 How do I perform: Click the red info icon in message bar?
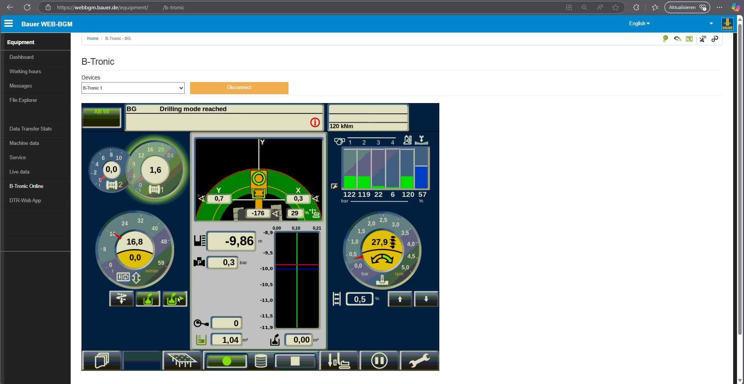315,122
